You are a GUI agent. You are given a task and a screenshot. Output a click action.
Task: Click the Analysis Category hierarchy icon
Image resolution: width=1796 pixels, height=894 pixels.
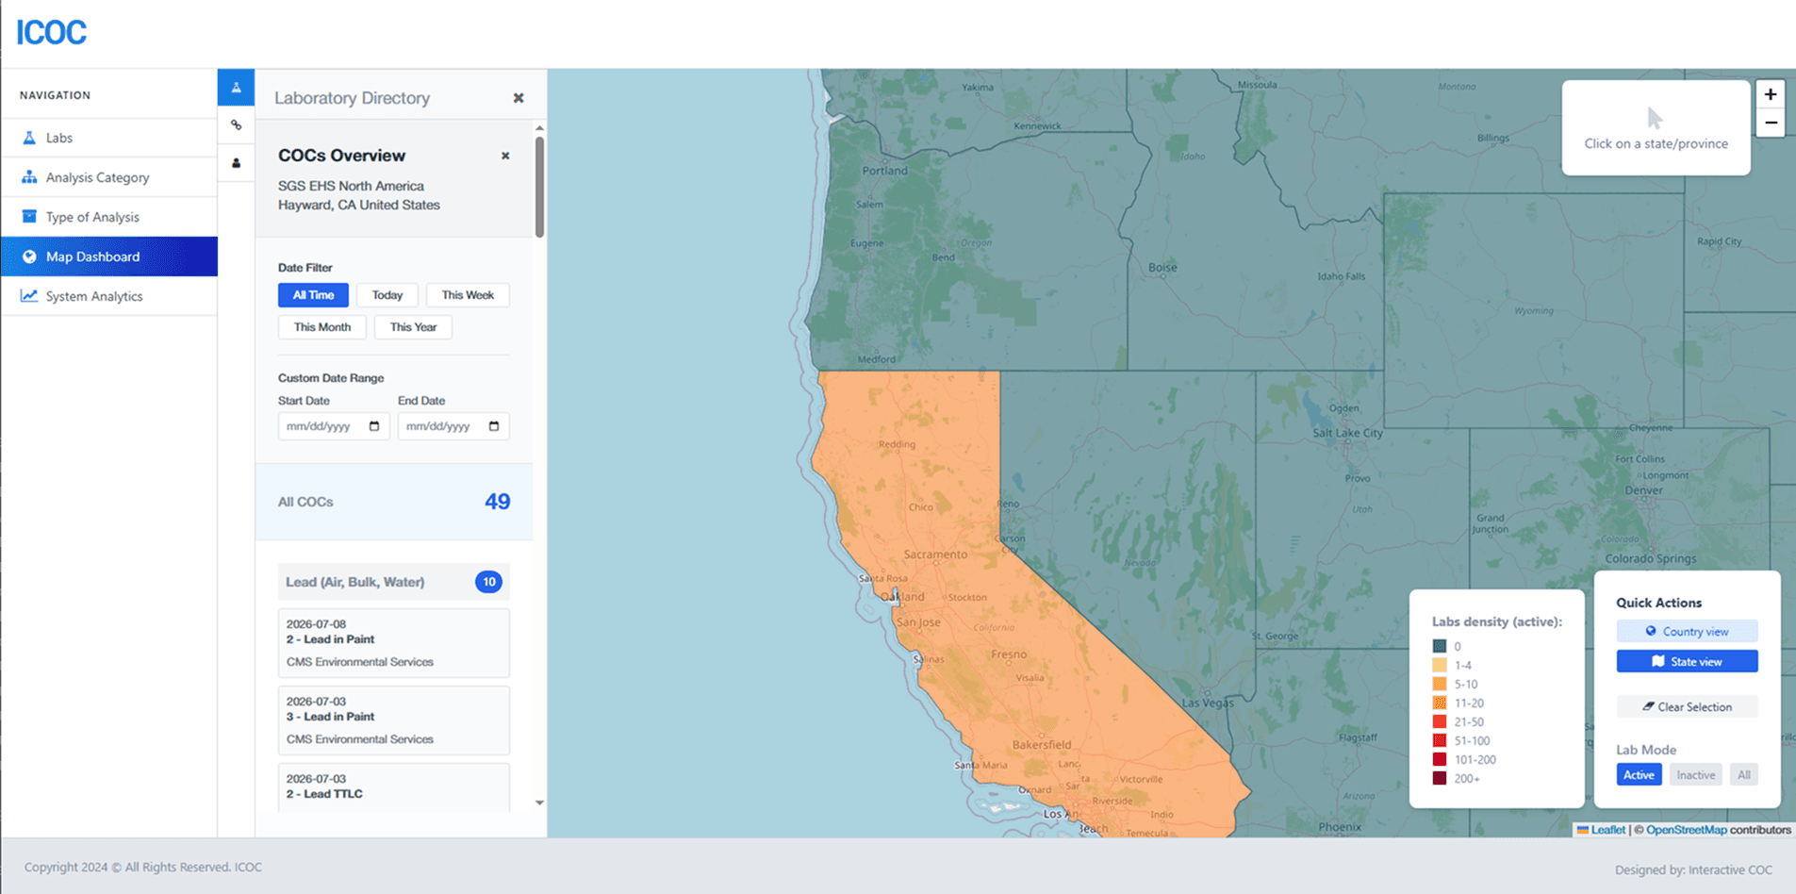[29, 177]
